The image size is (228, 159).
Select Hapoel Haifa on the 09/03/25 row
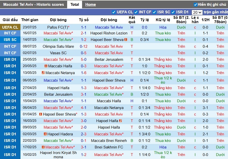[109, 127]
